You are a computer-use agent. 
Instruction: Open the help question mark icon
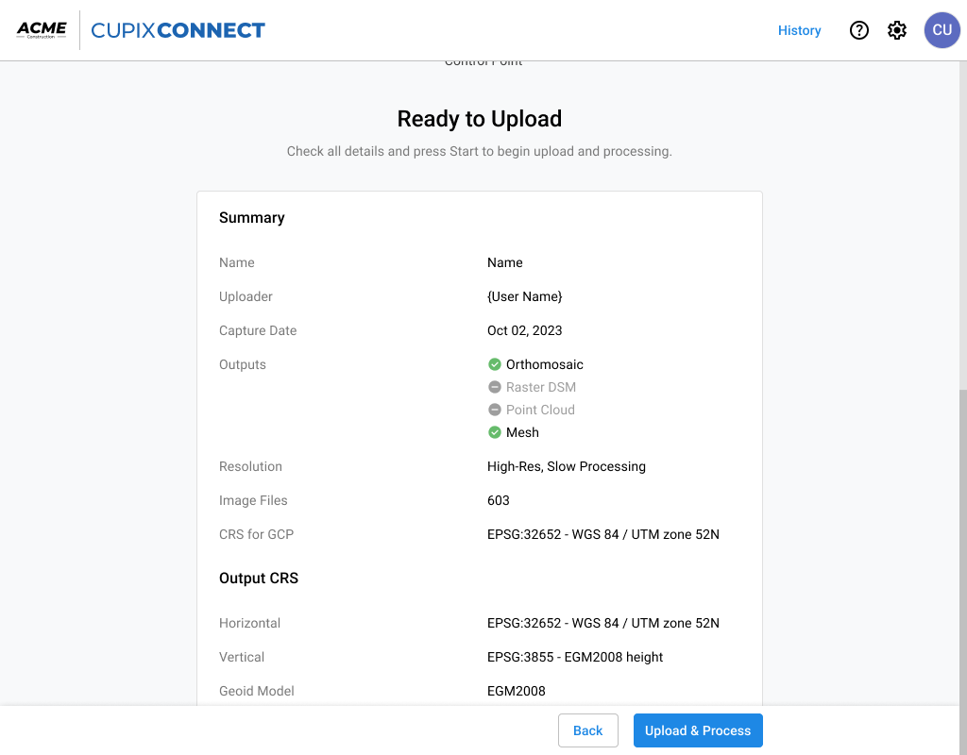click(858, 30)
